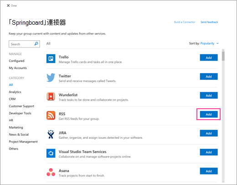Add the Trello connector
The width and height of the screenshot is (237, 185).
pos(209,58)
